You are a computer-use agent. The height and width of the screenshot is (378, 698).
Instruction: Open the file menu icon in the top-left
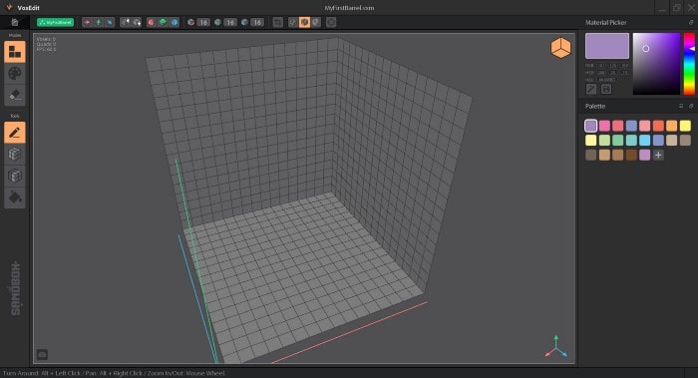pos(15,22)
